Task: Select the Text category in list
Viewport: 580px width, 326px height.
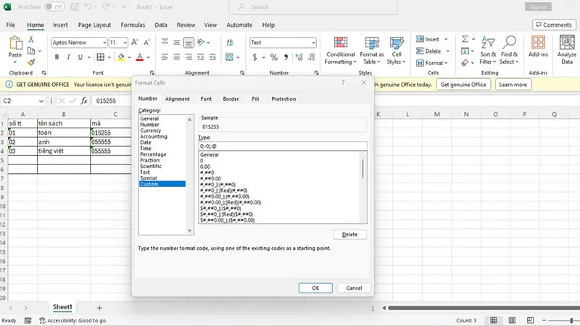Action: 145,172
